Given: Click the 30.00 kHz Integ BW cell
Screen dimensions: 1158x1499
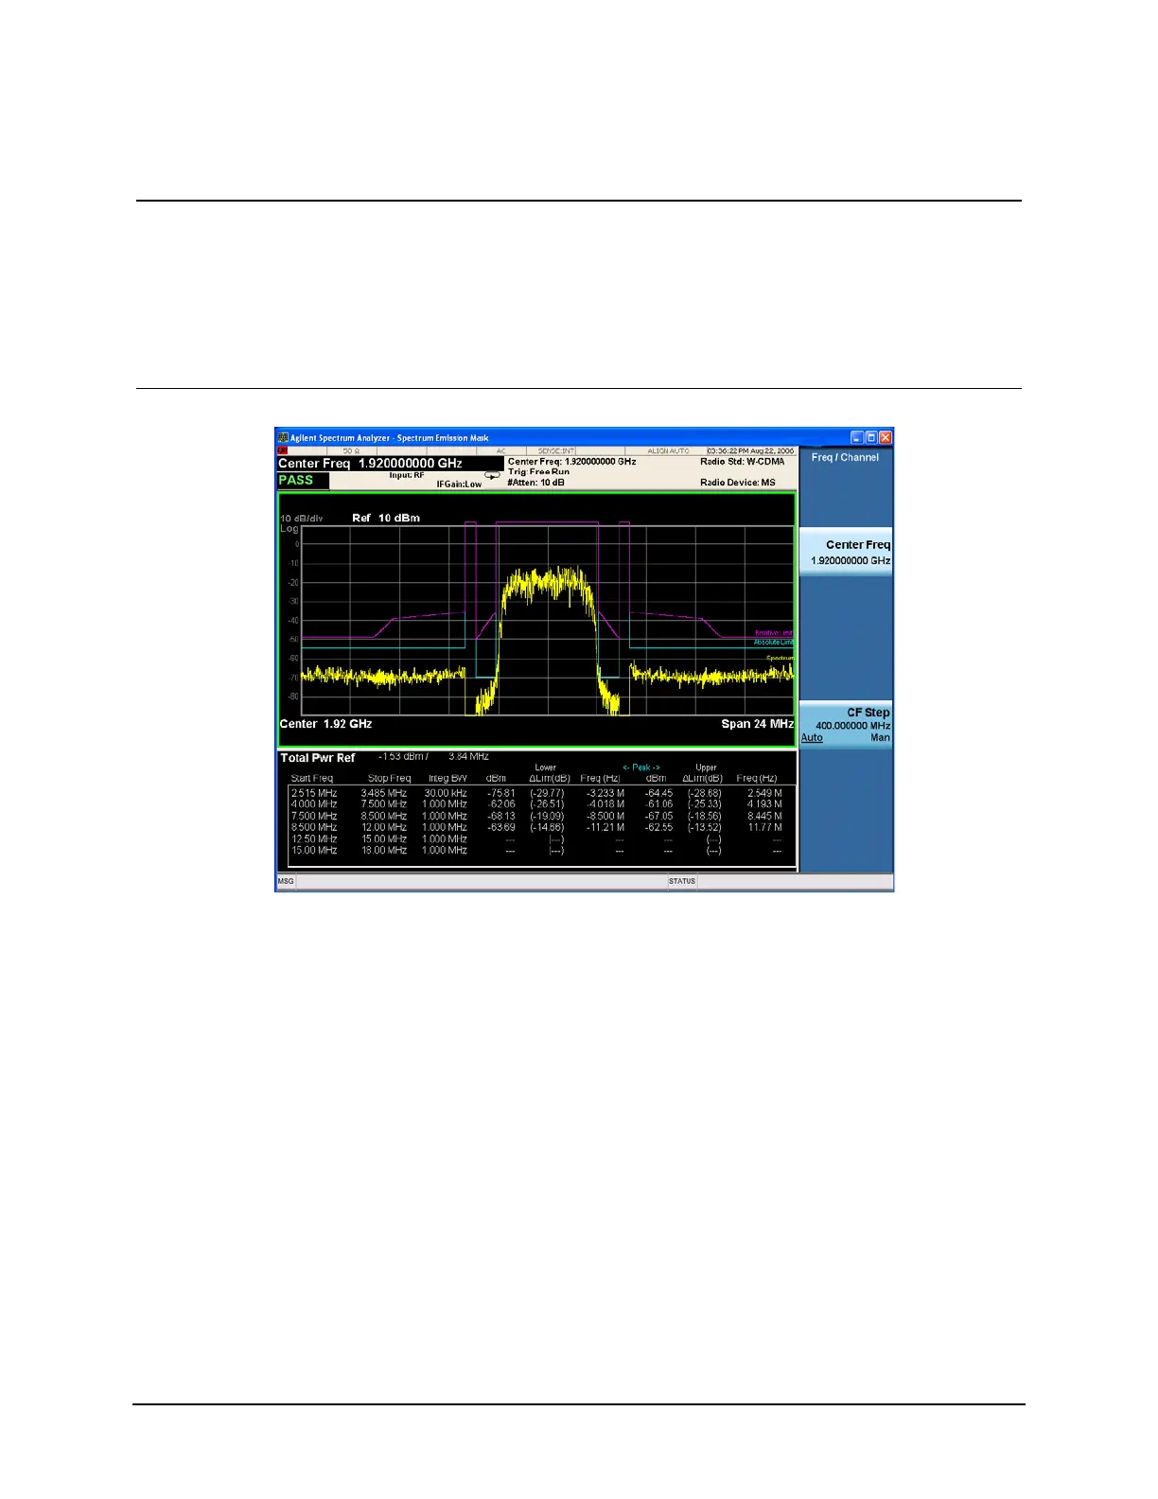Looking at the screenshot, I should (446, 793).
